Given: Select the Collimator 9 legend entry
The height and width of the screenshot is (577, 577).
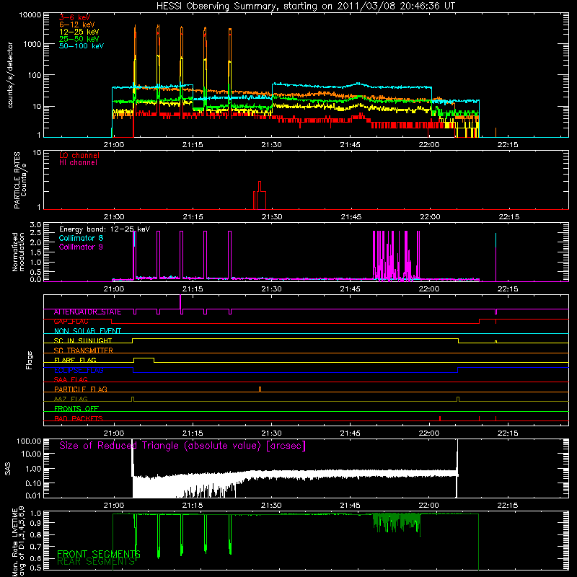Looking at the screenshot, I should 81,247.
